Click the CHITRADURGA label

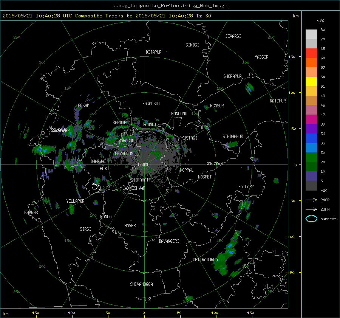click(x=205, y=260)
